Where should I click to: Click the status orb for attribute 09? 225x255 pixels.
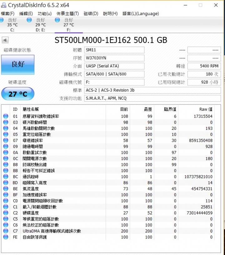pyautogui.click(x=6, y=146)
